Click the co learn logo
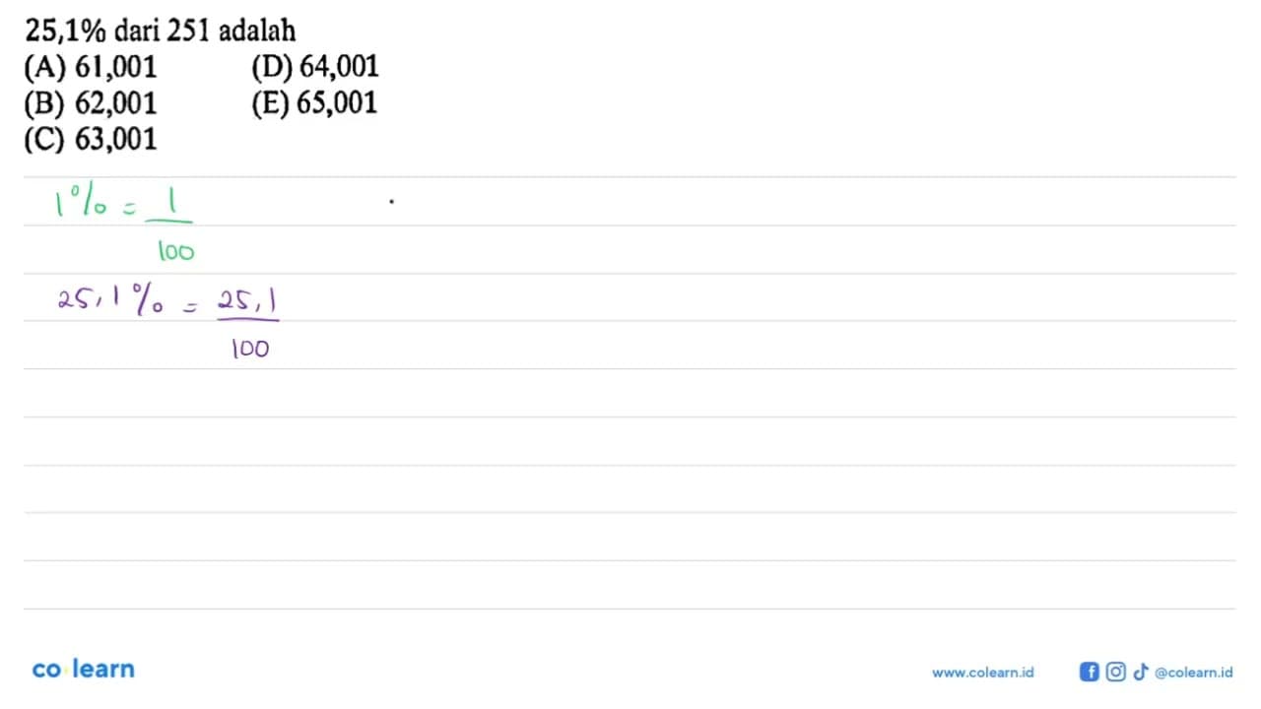Screen dimensions: 1261x709 point(83,670)
